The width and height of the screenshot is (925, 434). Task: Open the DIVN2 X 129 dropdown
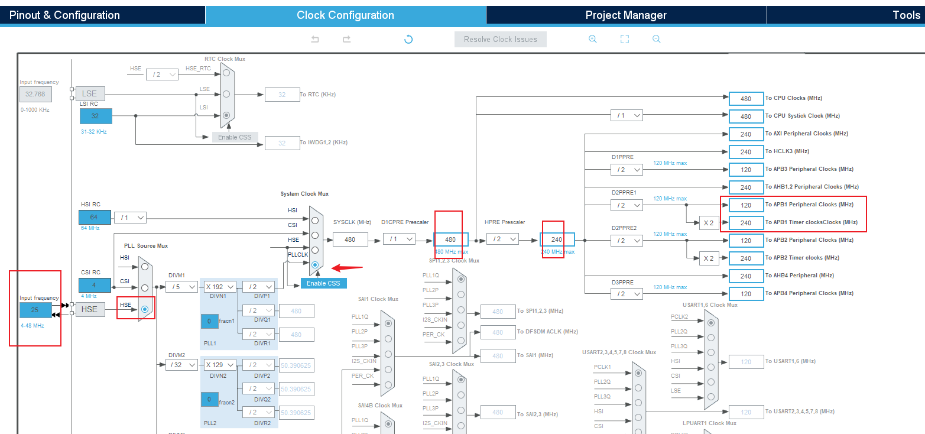[x=220, y=365]
